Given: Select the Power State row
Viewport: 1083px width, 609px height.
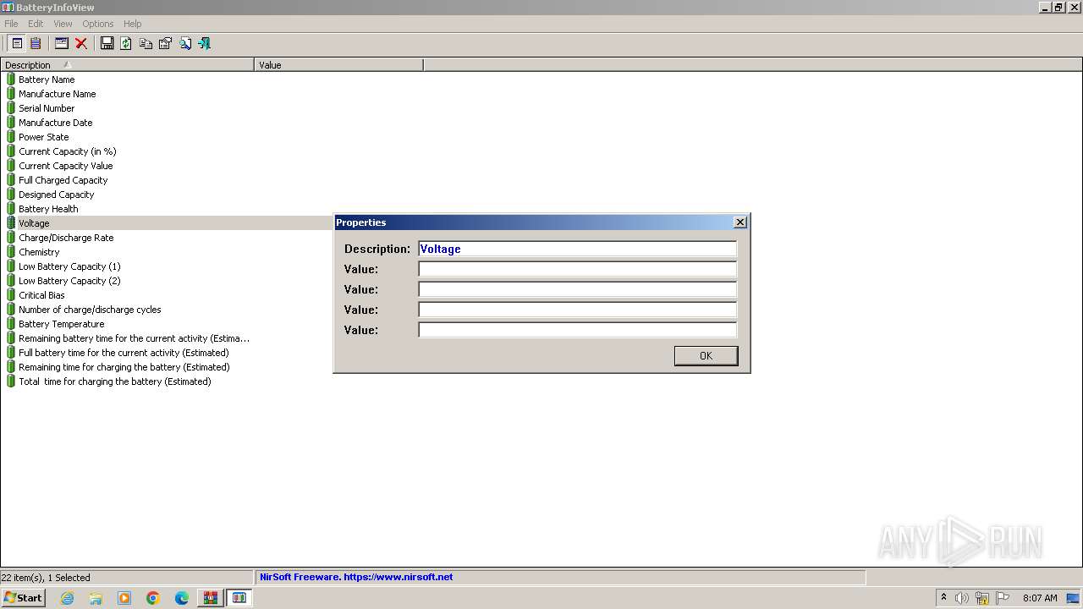Looking at the screenshot, I should click(x=44, y=137).
